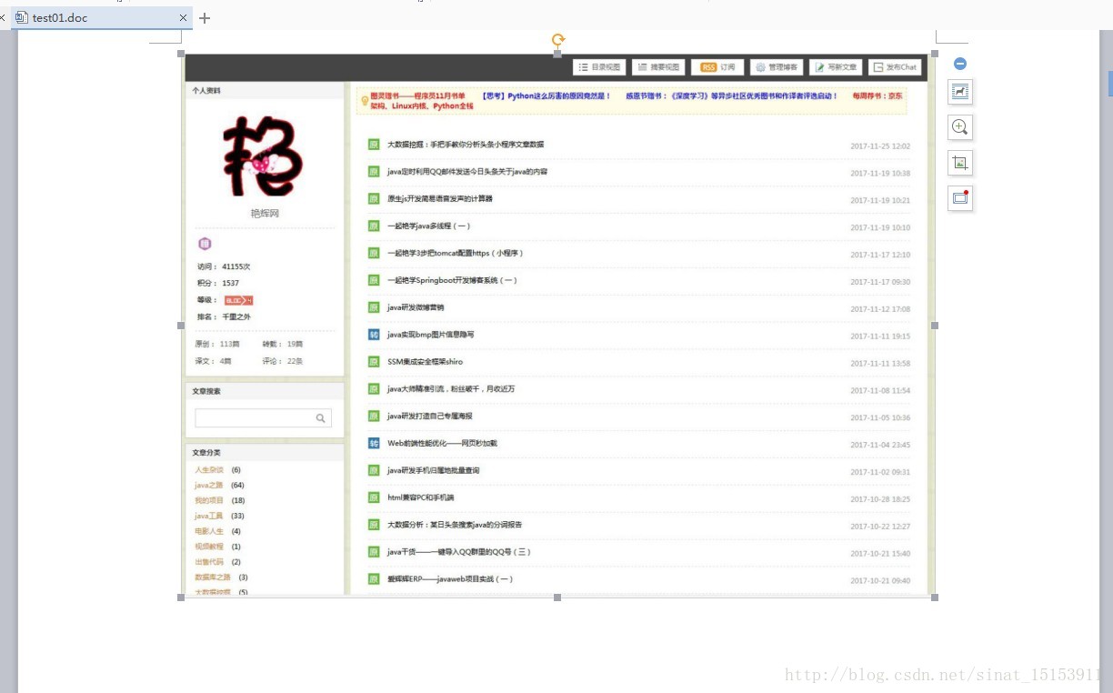
Task: Click article 一起艳学java多线程（一）
Action: coord(429,226)
